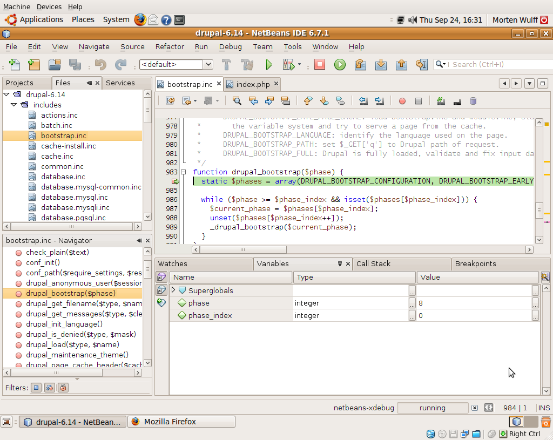Click the Open Project toolbar icon
Screen dimensions: 553x440
[55, 65]
